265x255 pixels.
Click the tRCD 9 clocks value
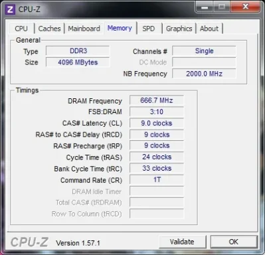pos(157,134)
